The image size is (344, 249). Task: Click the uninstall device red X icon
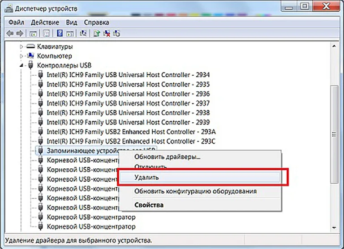107,33
